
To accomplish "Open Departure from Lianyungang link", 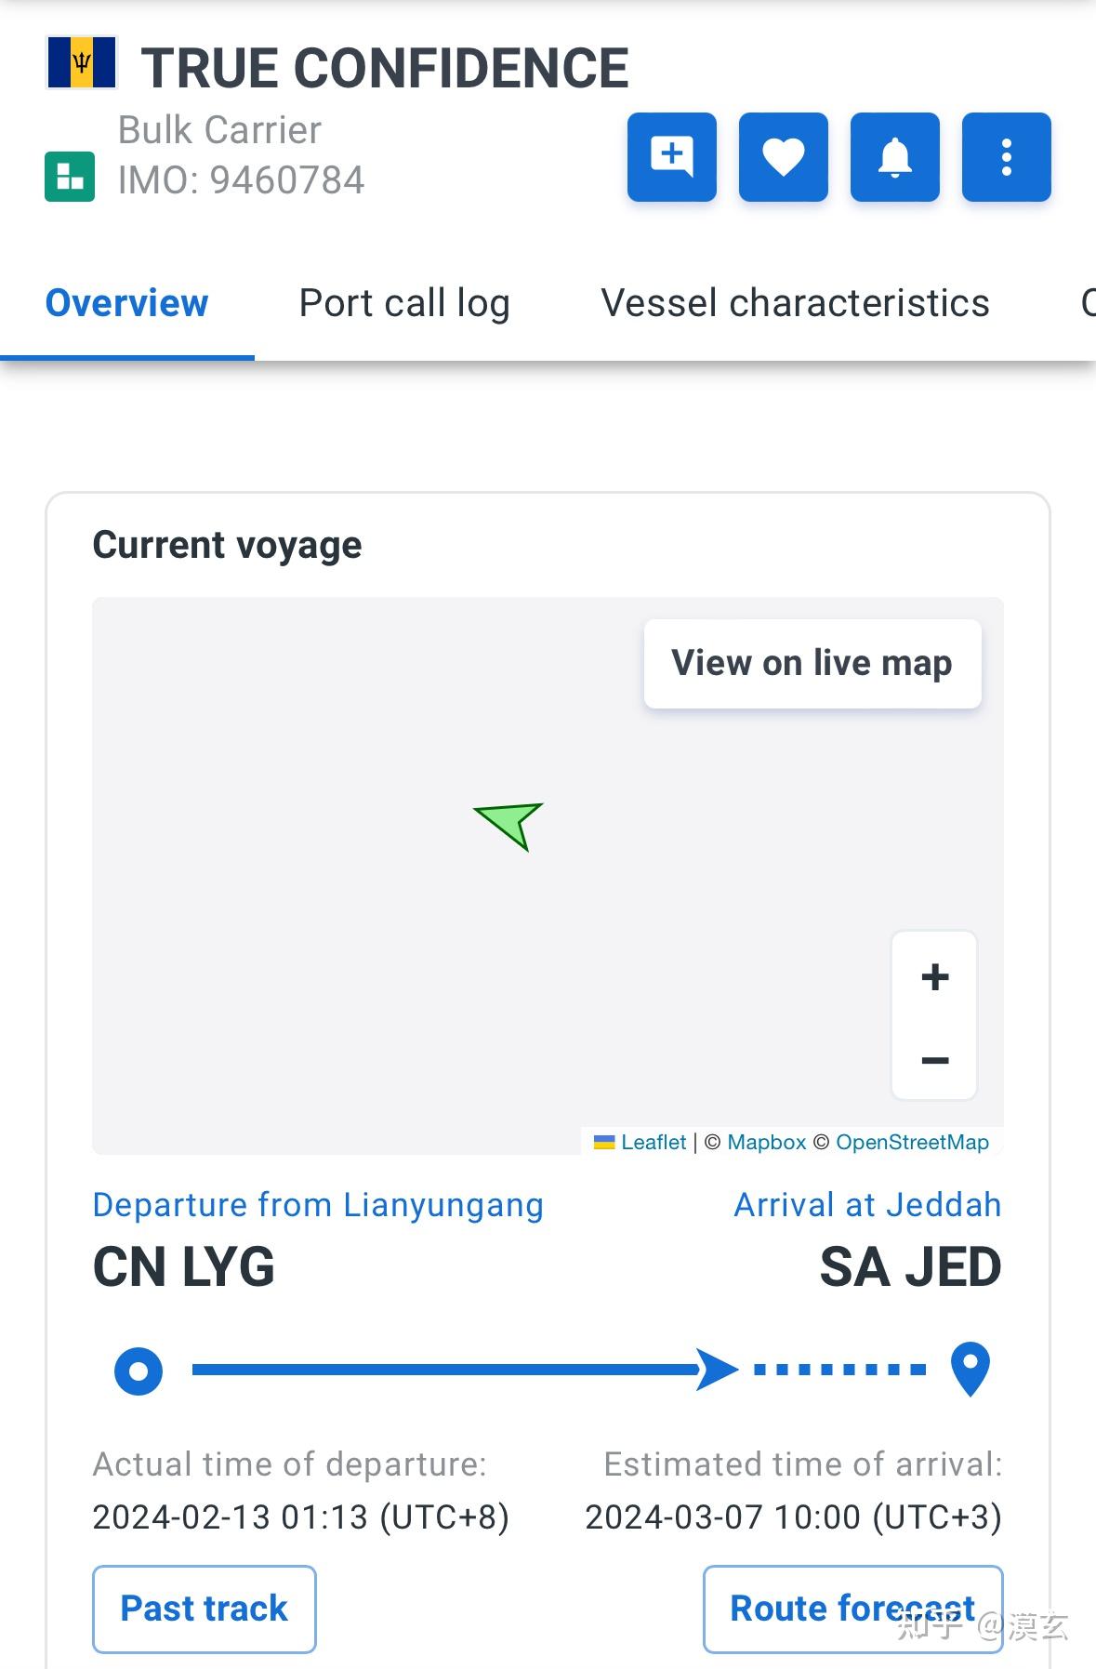I will [318, 1205].
